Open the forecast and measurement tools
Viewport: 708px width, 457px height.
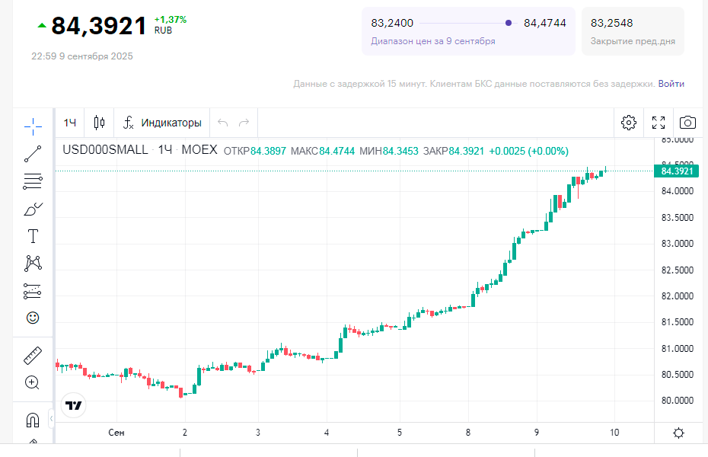tap(33, 291)
